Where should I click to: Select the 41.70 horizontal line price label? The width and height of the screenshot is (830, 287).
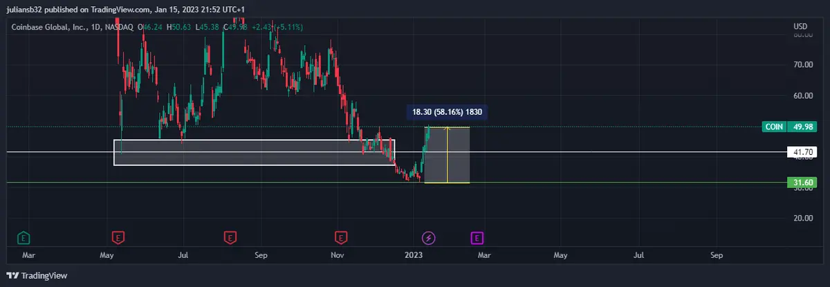click(x=802, y=151)
